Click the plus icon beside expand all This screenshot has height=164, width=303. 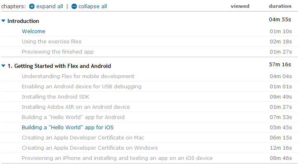click(32, 7)
